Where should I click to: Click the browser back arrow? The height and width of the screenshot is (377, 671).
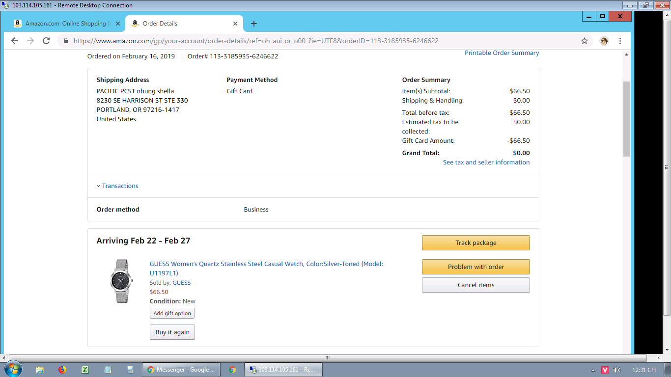(15, 41)
